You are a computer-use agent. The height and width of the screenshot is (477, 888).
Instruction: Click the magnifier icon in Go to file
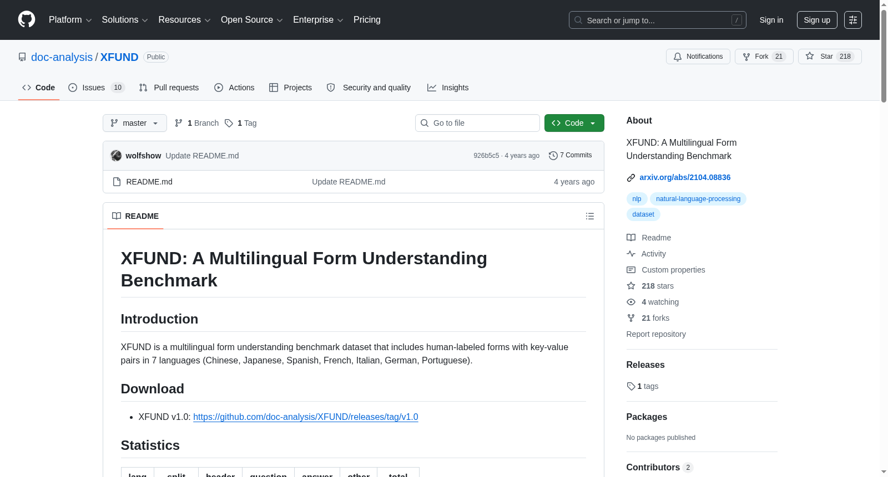coord(425,123)
